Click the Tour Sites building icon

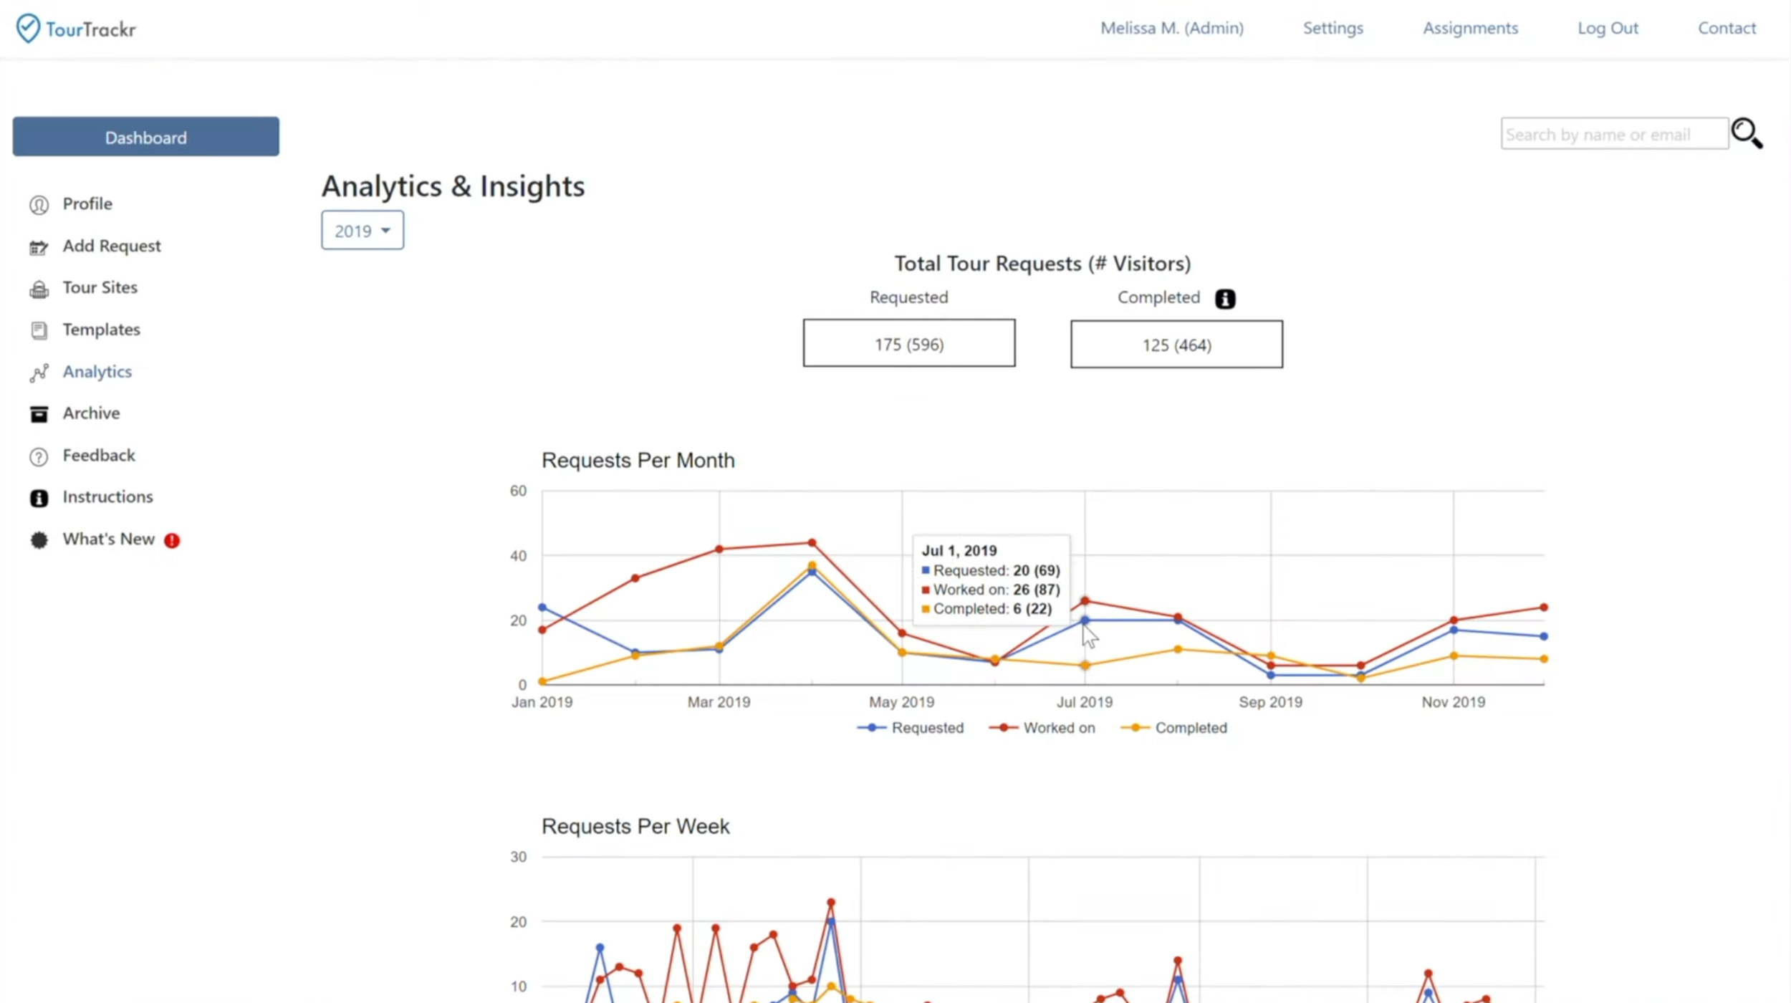click(39, 289)
